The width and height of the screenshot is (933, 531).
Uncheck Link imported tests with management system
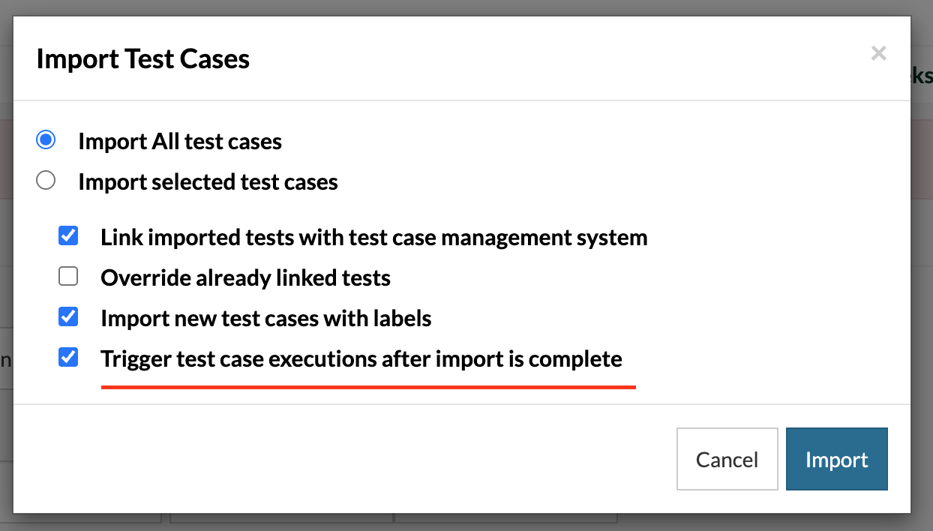(x=68, y=236)
